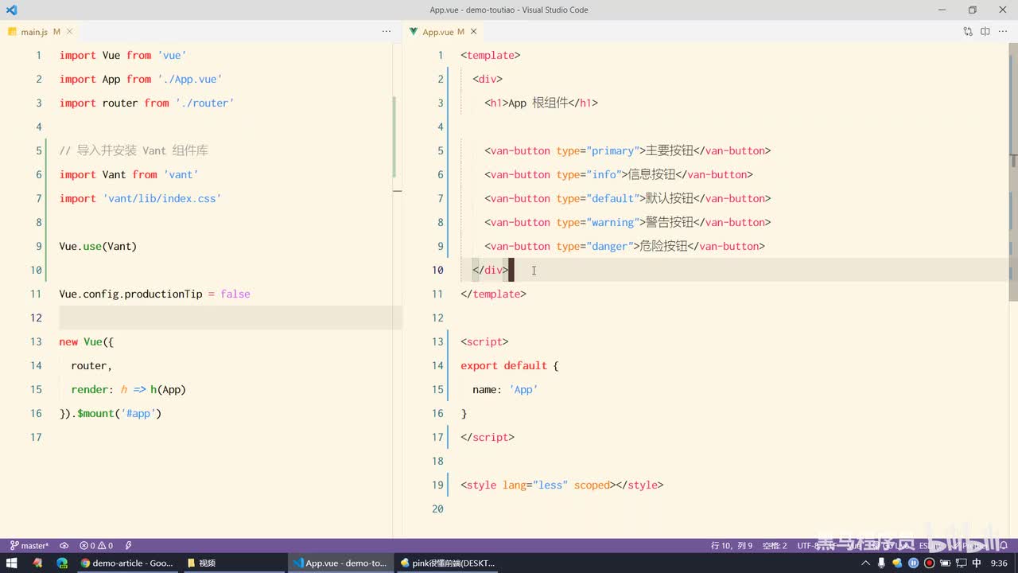Image resolution: width=1018 pixels, height=573 pixels.
Task: Show hidden system tray icons
Action: (865, 563)
